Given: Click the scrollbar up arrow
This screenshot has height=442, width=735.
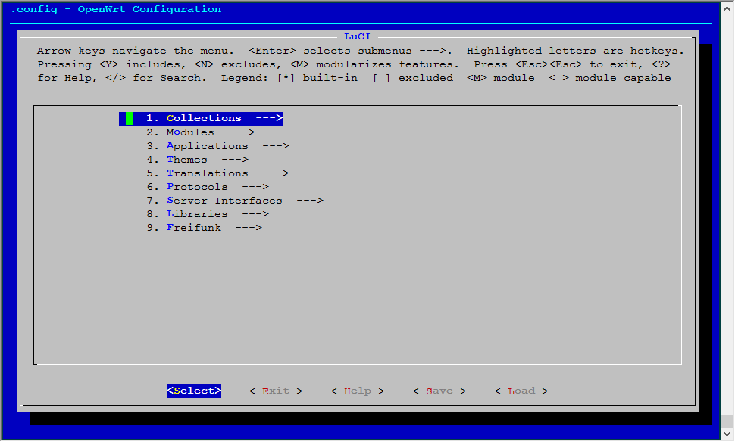Looking at the screenshot, I should (727, 8).
